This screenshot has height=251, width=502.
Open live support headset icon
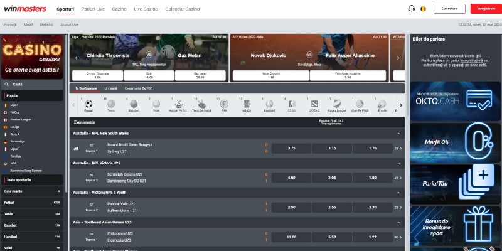[x=412, y=9]
